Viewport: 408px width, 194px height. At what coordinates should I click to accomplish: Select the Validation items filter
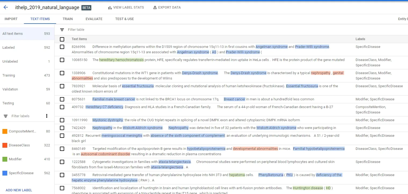[x=27, y=89]
